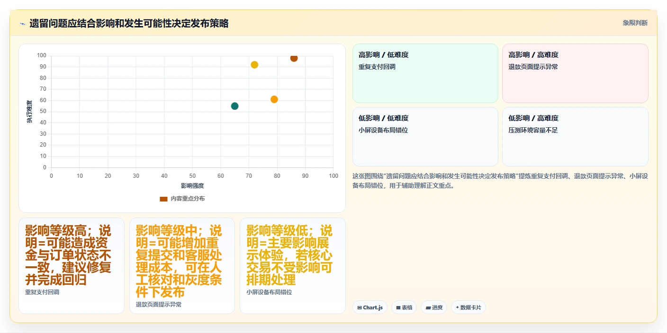Viewport: 667px width, 333px height.
Task: Click the 内容重点分布 legend label
Action: pos(188,199)
